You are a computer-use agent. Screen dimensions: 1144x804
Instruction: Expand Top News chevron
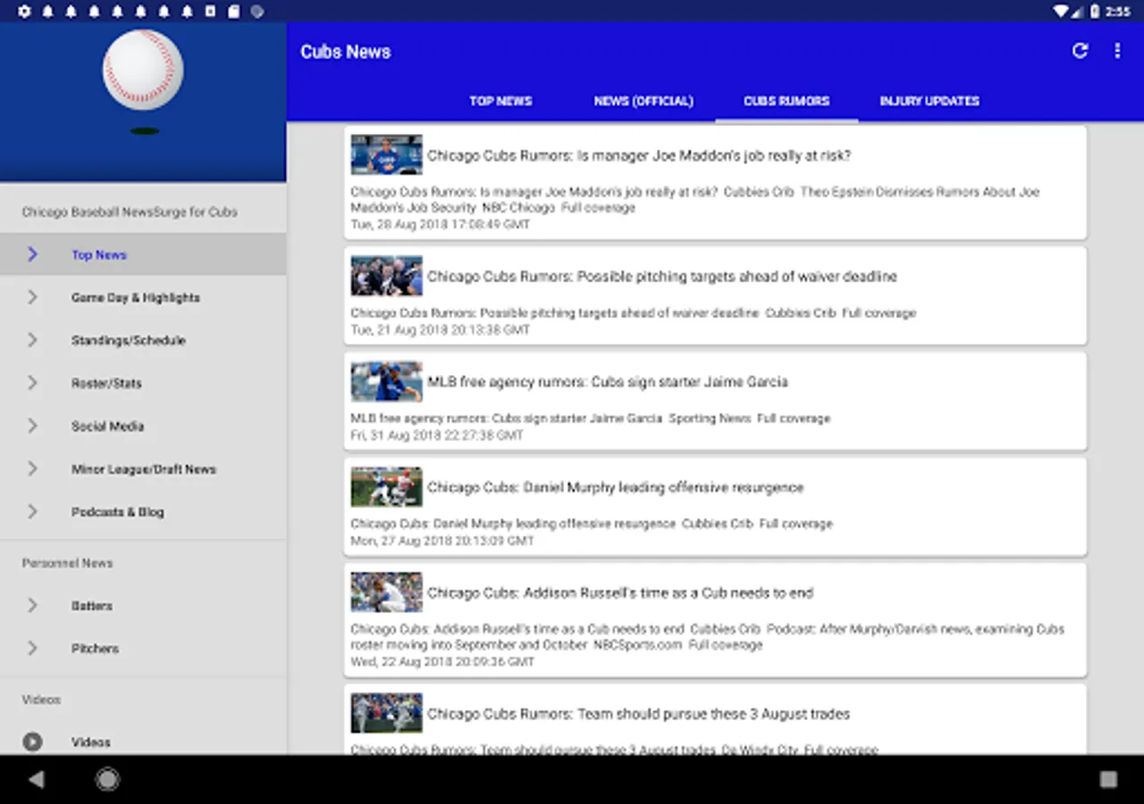pyautogui.click(x=32, y=255)
